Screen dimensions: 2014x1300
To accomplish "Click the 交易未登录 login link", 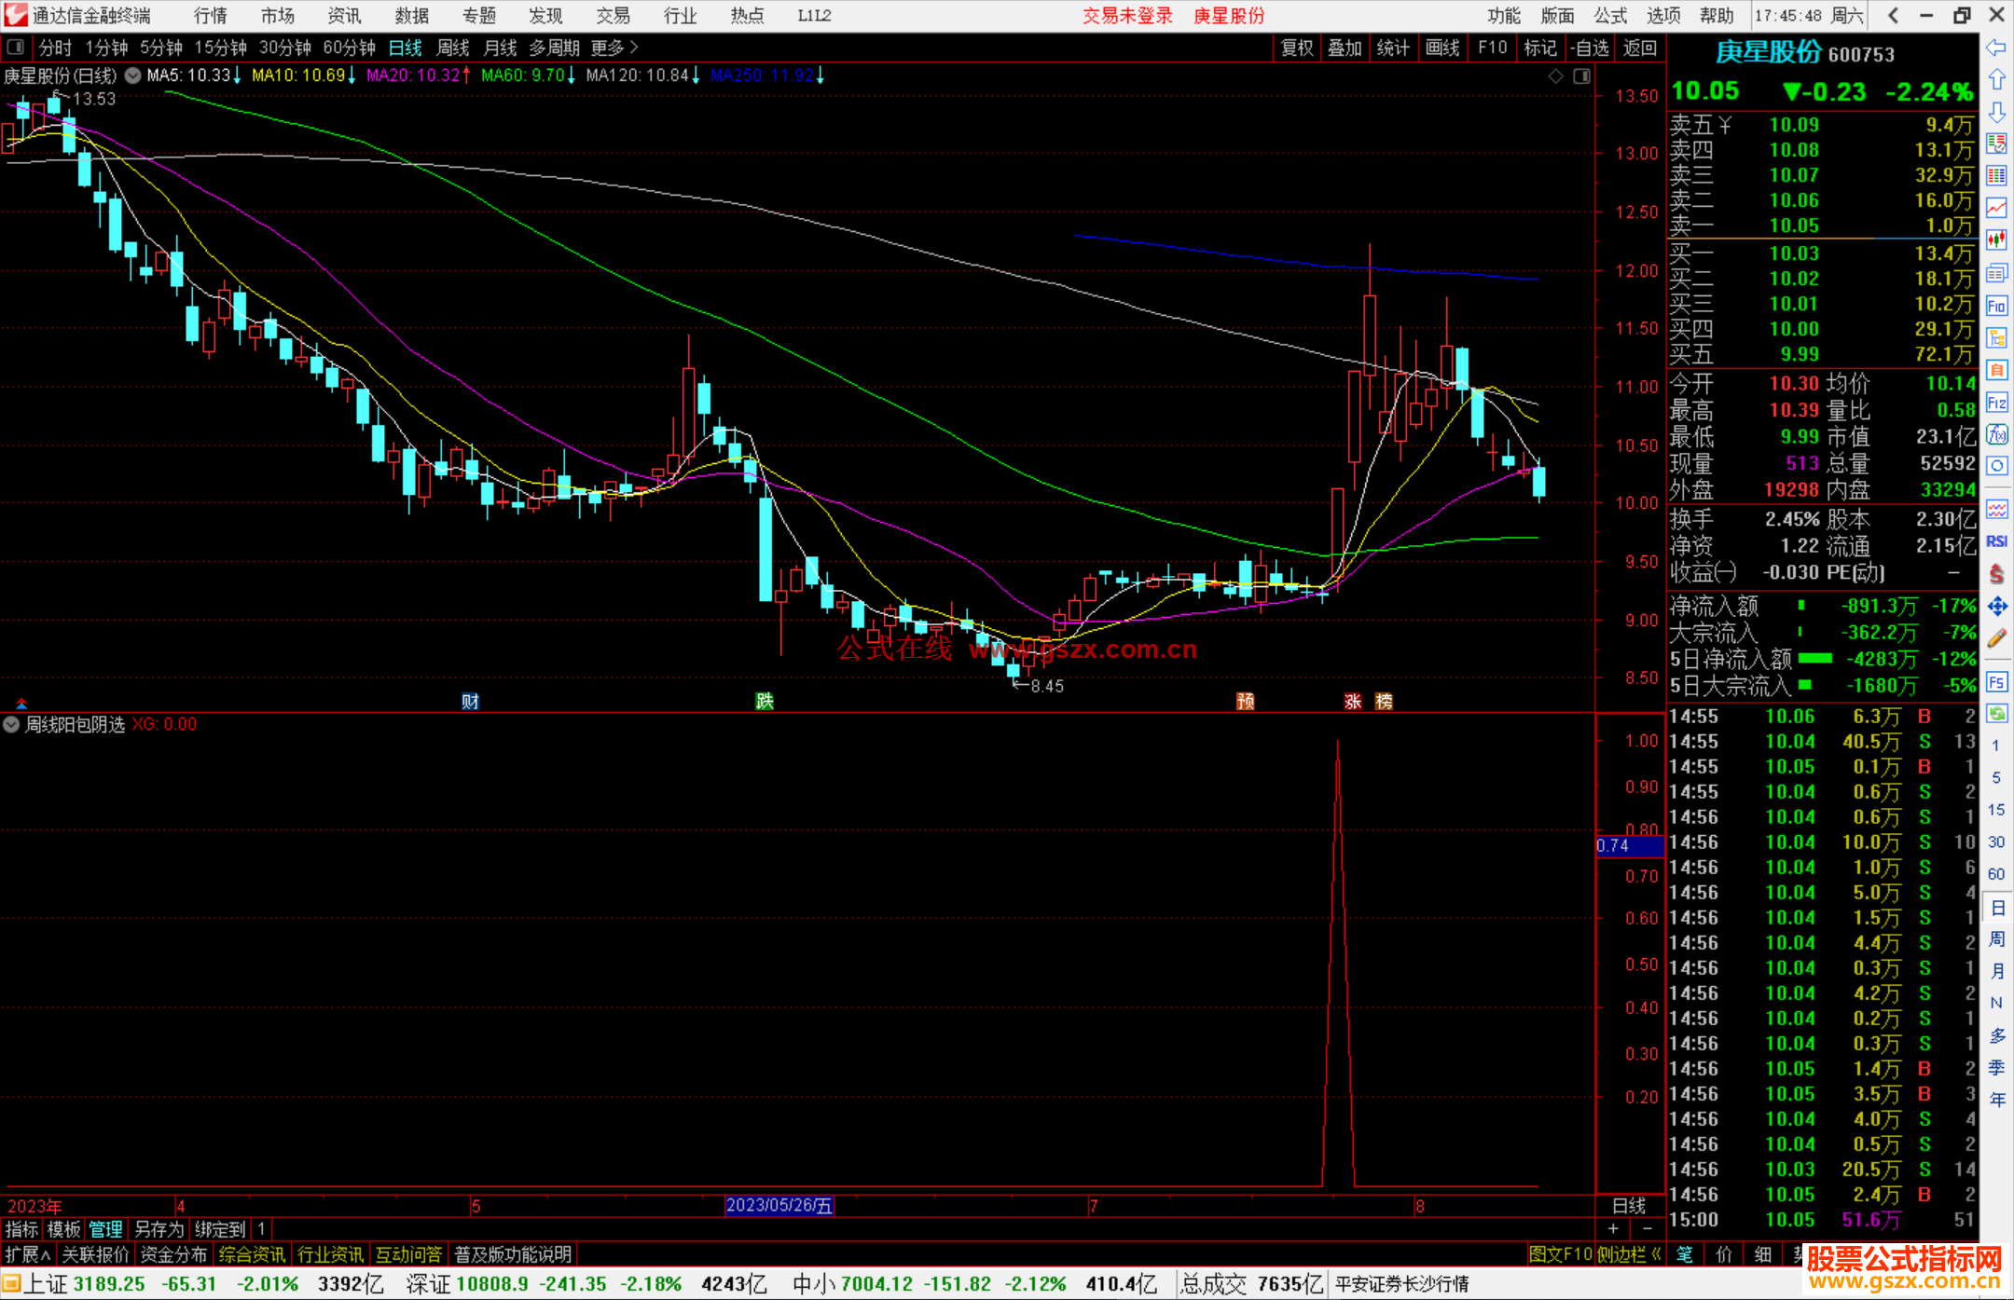I will (1126, 16).
